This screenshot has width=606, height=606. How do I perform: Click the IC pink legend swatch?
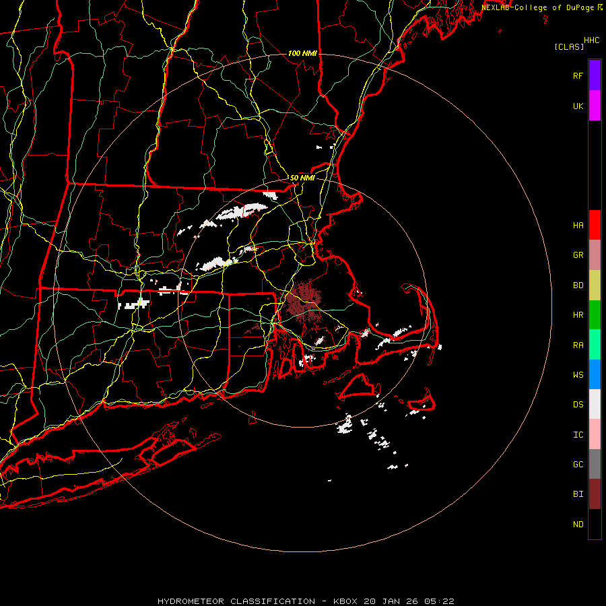tap(595, 434)
